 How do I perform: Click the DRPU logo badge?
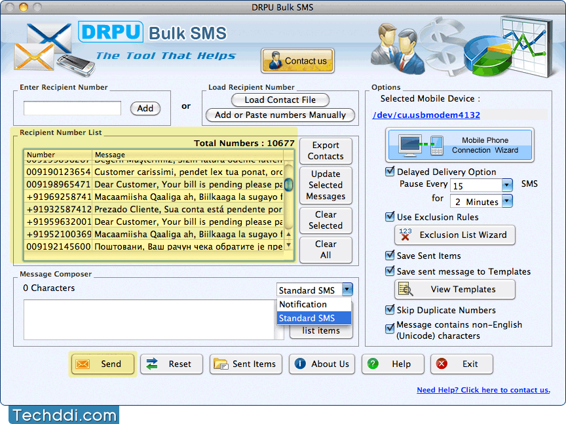click(111, 31)
